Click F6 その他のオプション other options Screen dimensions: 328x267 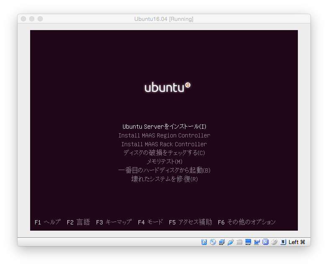click(x=247, y=222)
